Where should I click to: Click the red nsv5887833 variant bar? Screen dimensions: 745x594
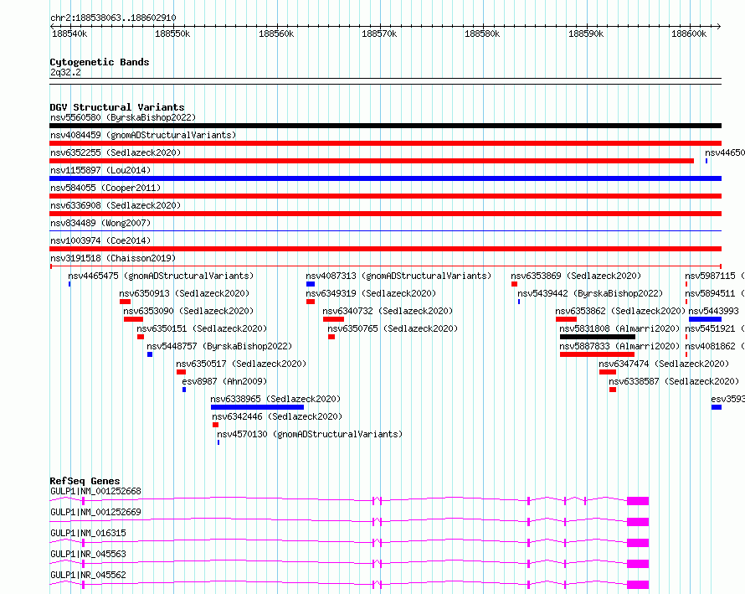pos(597,354)
